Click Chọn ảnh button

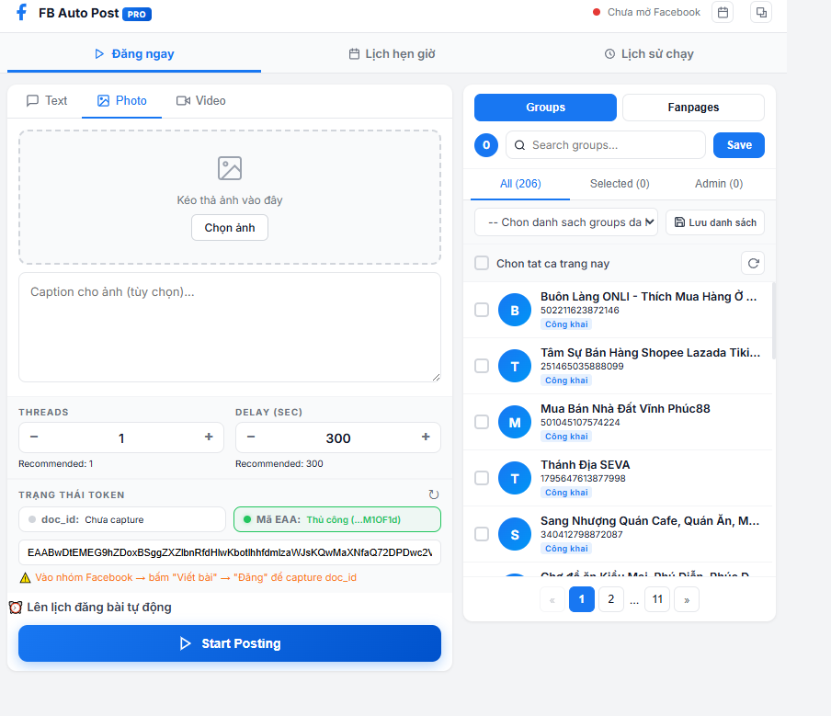click(230, 228)
